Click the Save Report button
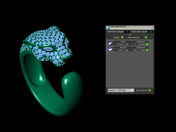This screenshot has width=176, height=132. click(x=136, y=37)
